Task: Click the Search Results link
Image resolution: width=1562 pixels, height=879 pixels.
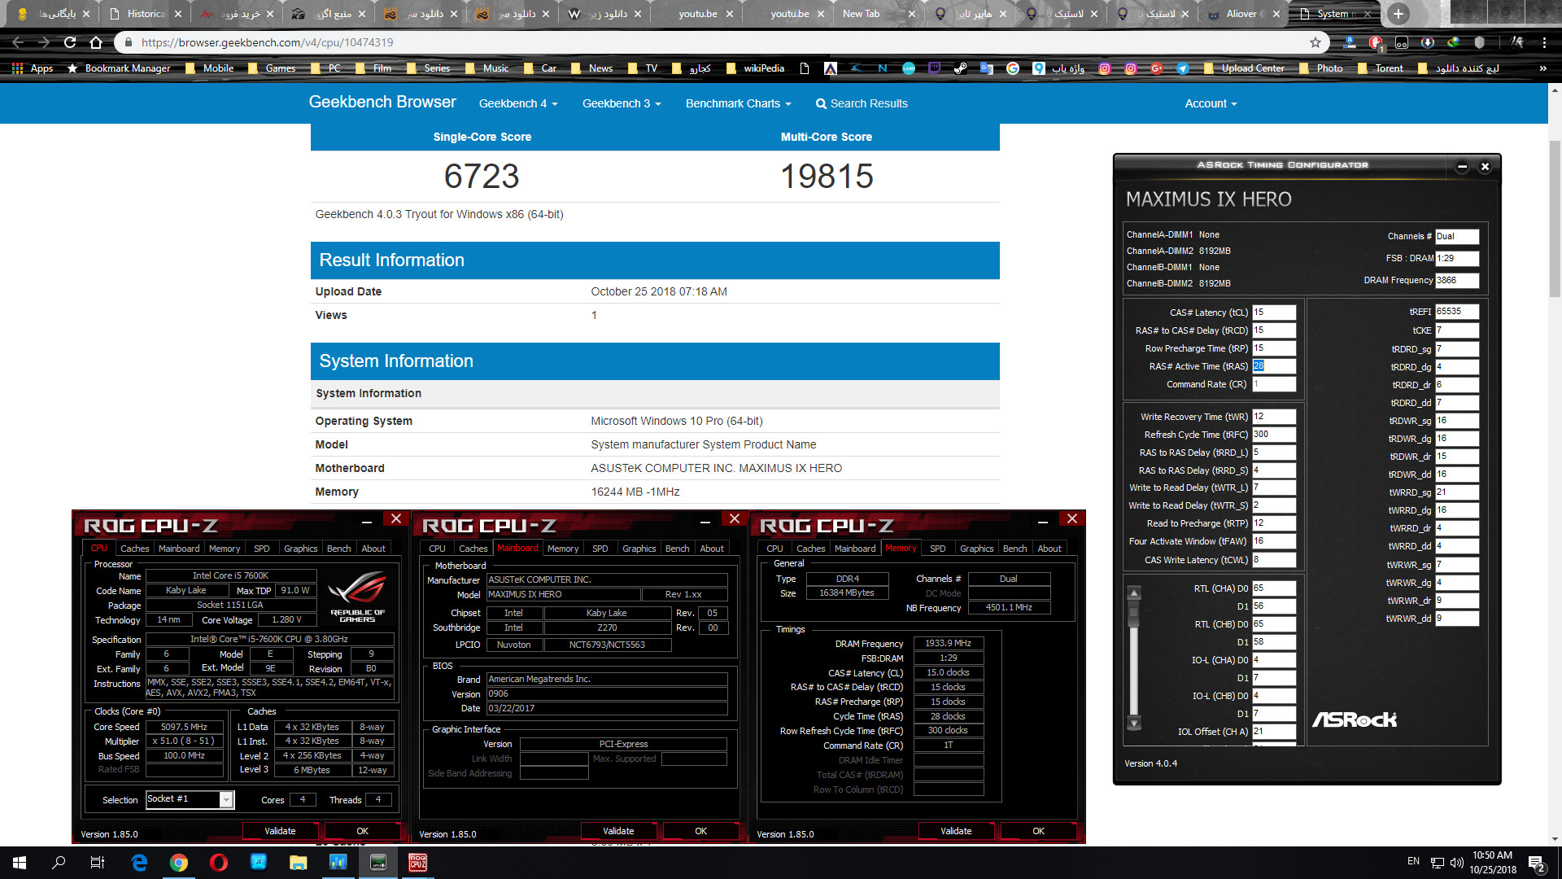Action: (862, 103)
